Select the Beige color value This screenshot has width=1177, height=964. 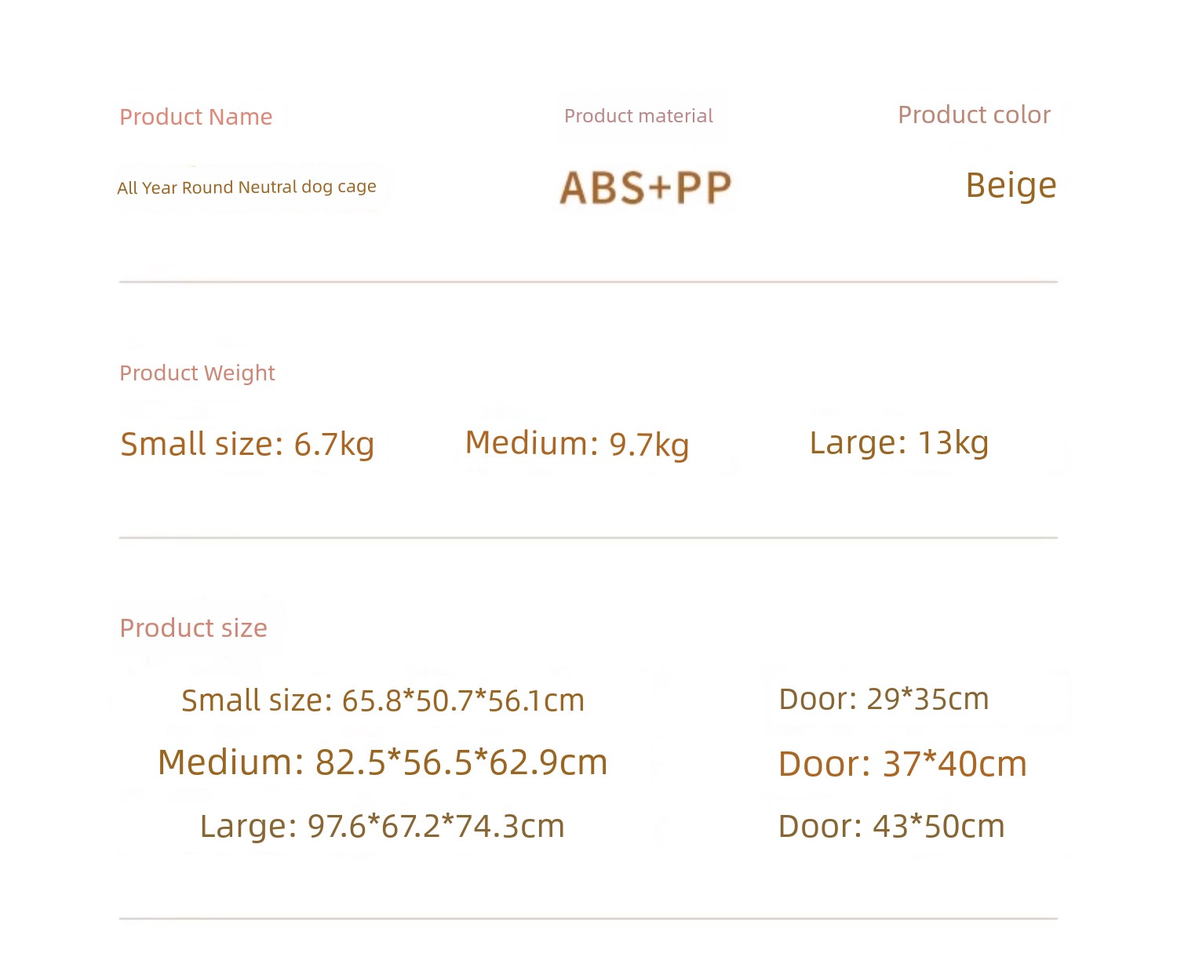coord(1011,186)
